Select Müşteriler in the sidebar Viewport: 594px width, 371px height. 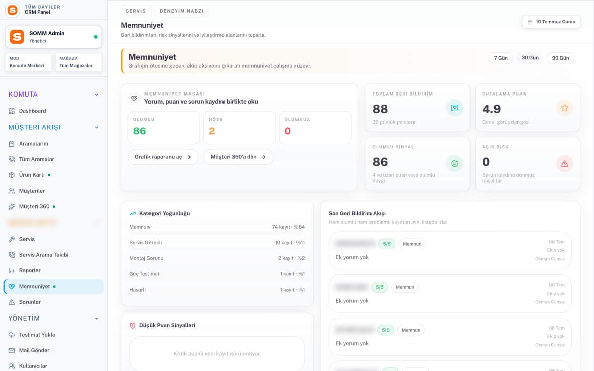pyautogui.click(x=53, y=191)
